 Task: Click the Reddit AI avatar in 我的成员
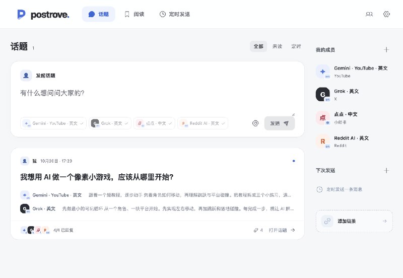click(323, 141)
